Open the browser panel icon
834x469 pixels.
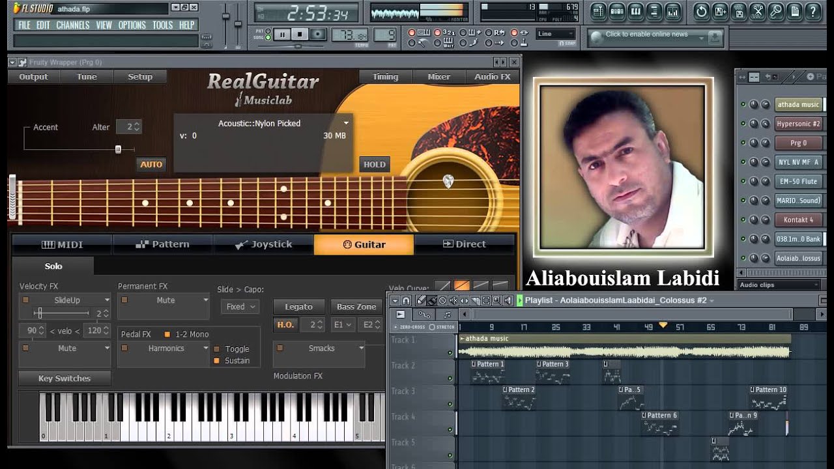click(x=654, y=11)
